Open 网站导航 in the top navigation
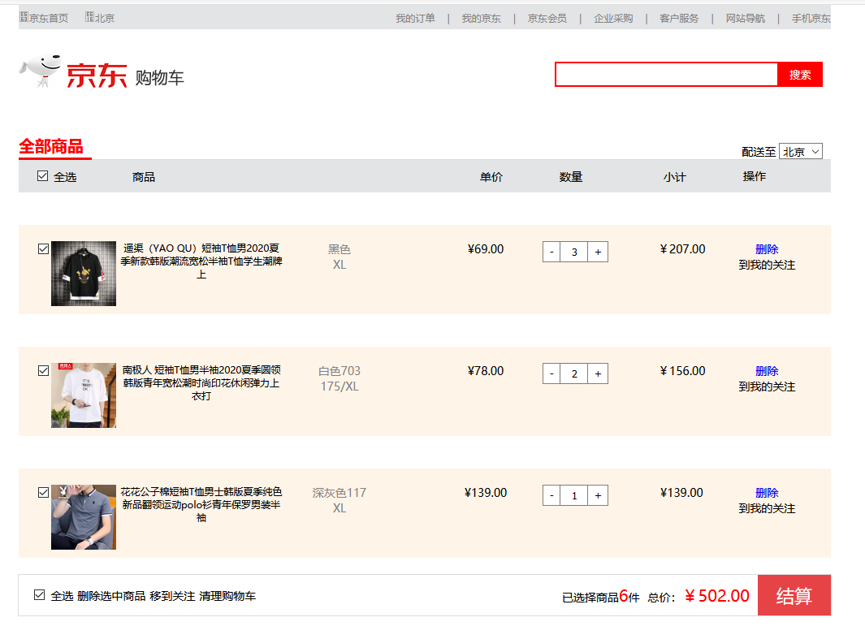 (x=746, y=18)
